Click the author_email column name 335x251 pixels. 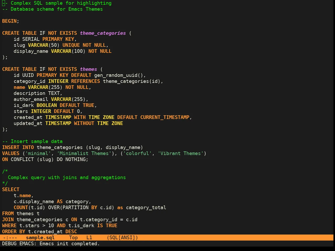click(x=31, y=99)
